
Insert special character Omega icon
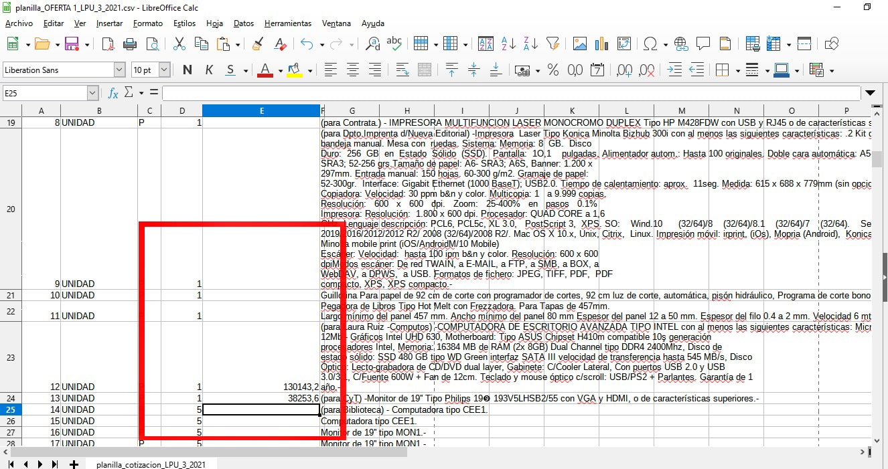click(x=650, y=44)
